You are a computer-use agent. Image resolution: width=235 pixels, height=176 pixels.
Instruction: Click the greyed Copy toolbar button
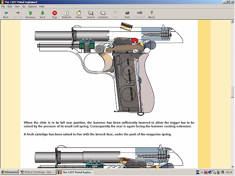coord(115,15)
